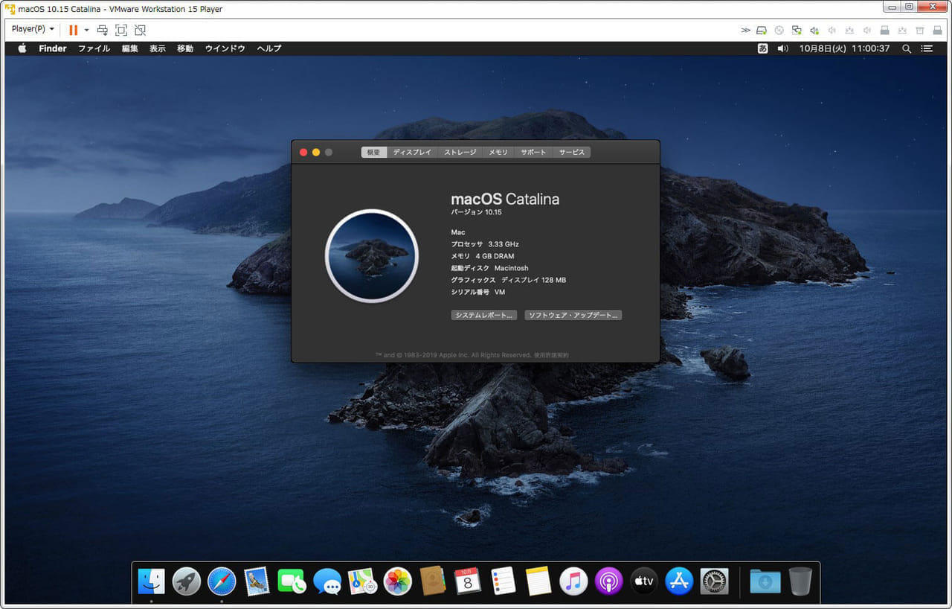Open the Trash in the Dock
Viewport: 952px width, 609px height.
coord(800,581)
